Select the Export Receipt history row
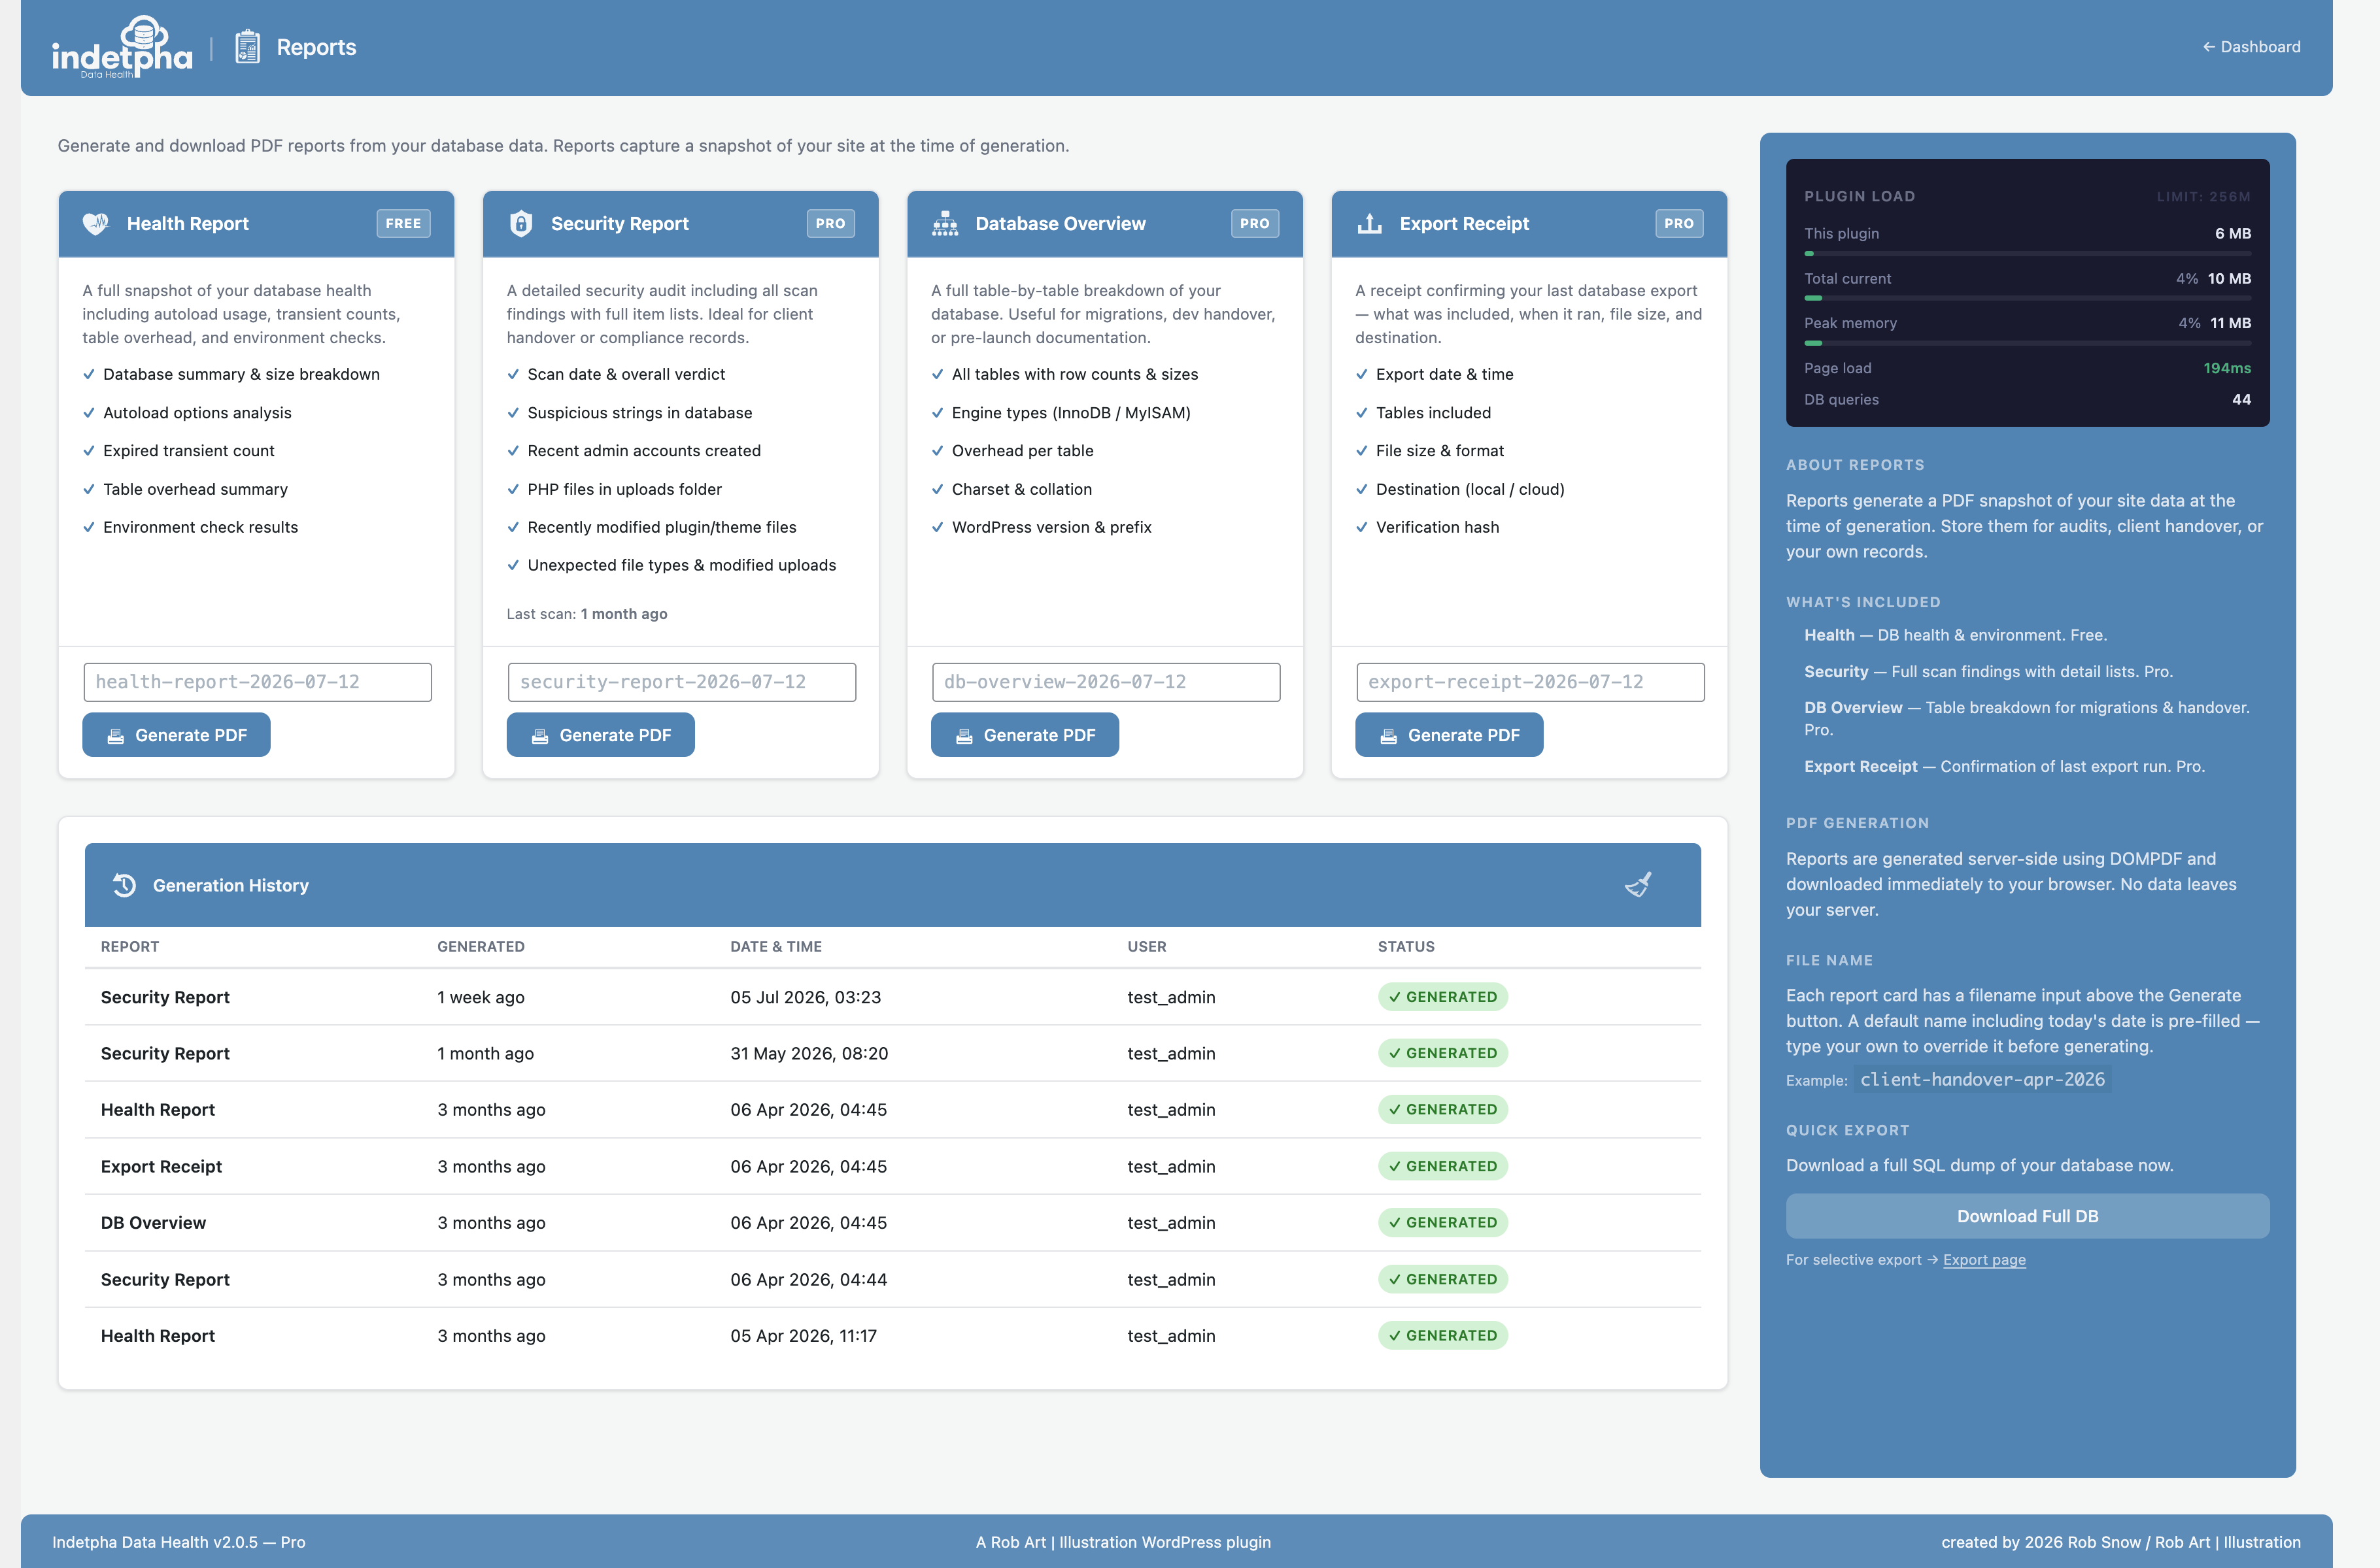This screenshot has width=2380, height=1568. click(892, 1166)
